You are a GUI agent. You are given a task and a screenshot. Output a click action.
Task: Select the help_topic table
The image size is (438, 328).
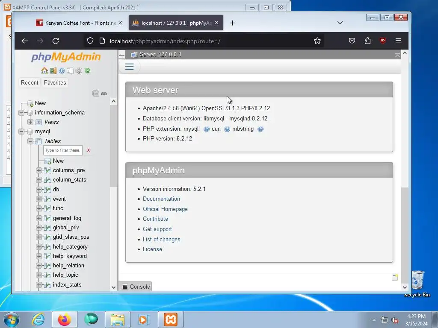point(65,275)
